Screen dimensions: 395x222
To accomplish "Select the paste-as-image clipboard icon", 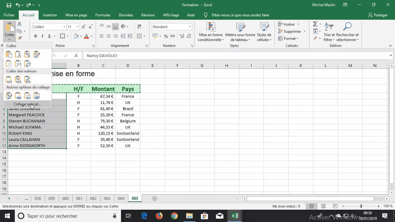I will (x=27, y=96).
